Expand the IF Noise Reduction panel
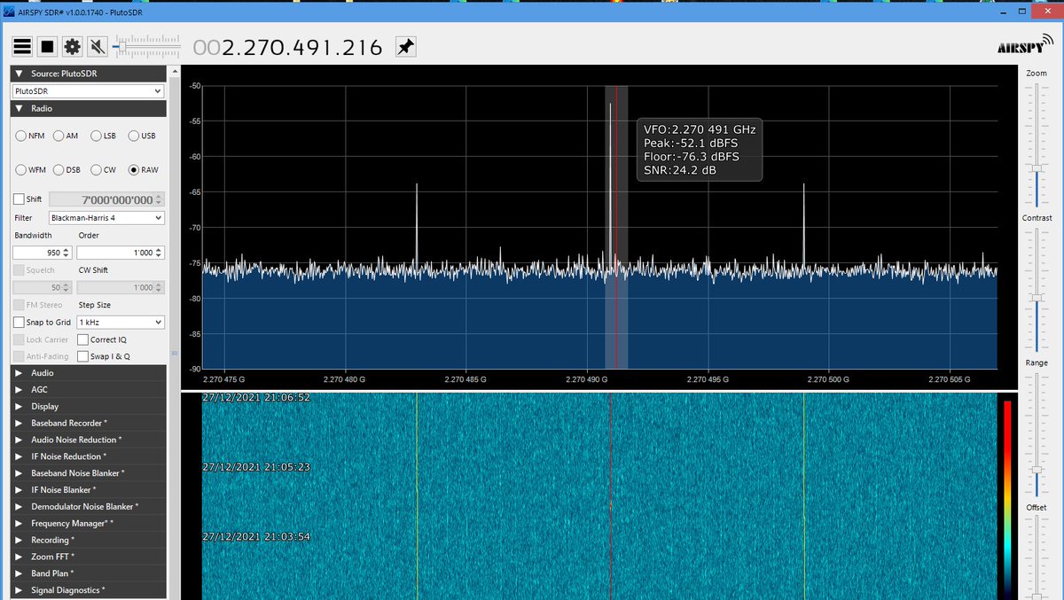This screenshot has width=1064, height=600. click(88, 456)
